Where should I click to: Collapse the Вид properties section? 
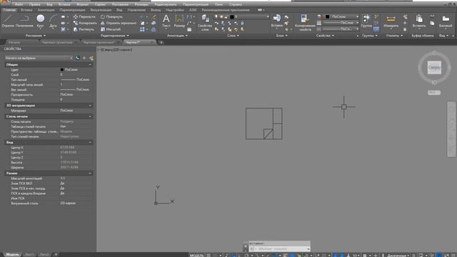tap(90, 143)
